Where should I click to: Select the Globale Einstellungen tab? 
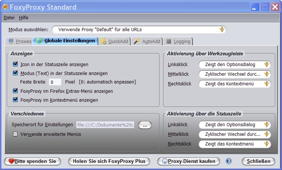click(66, 41)
